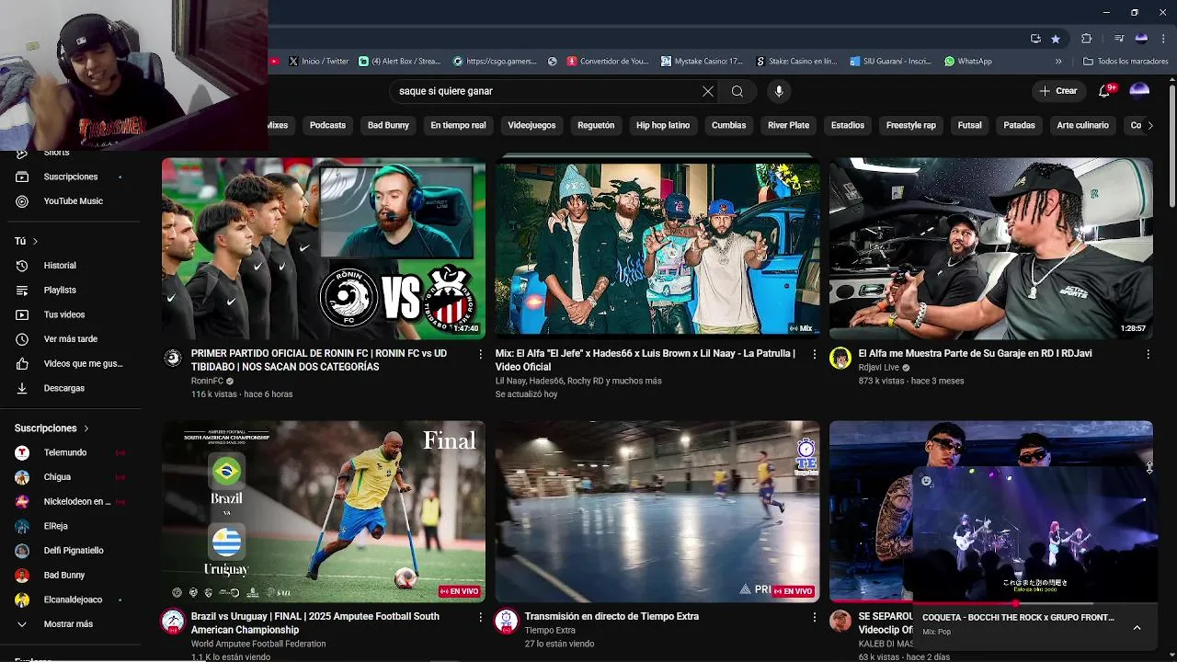Clear the YouTube search box text
Screen dimensions: 1177x662
pyautogui.click(x=707, y=91)
